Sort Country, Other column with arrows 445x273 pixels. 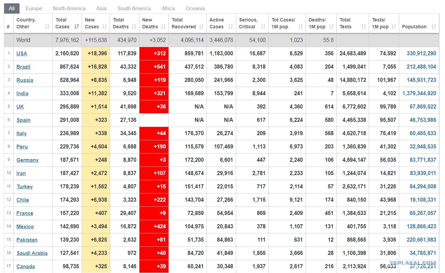point(47,27)
